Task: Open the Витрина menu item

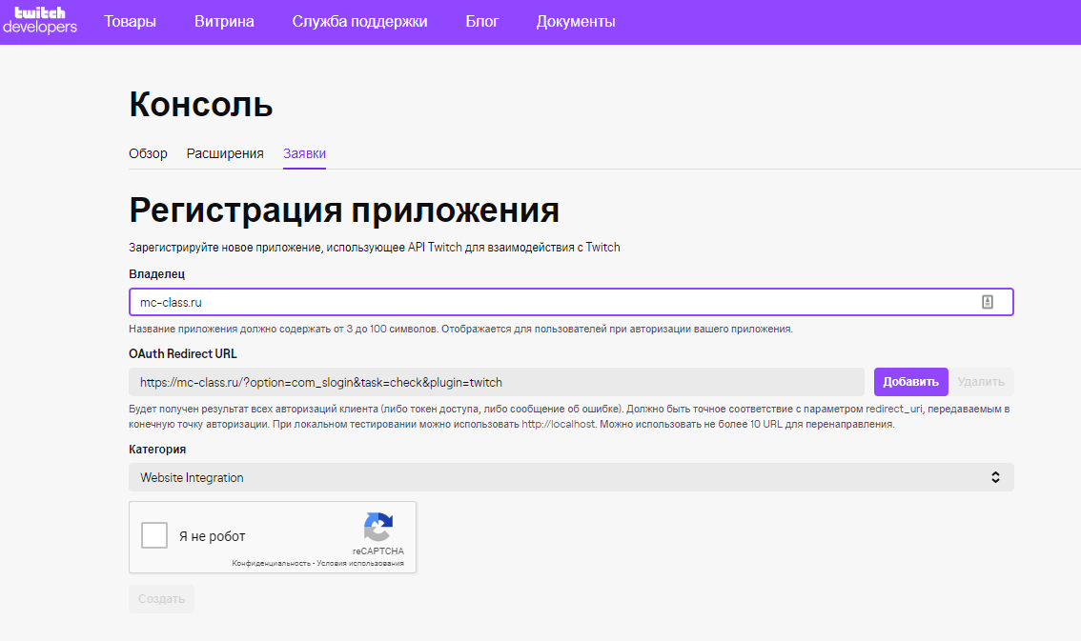Action: click(x=224, y=21)
